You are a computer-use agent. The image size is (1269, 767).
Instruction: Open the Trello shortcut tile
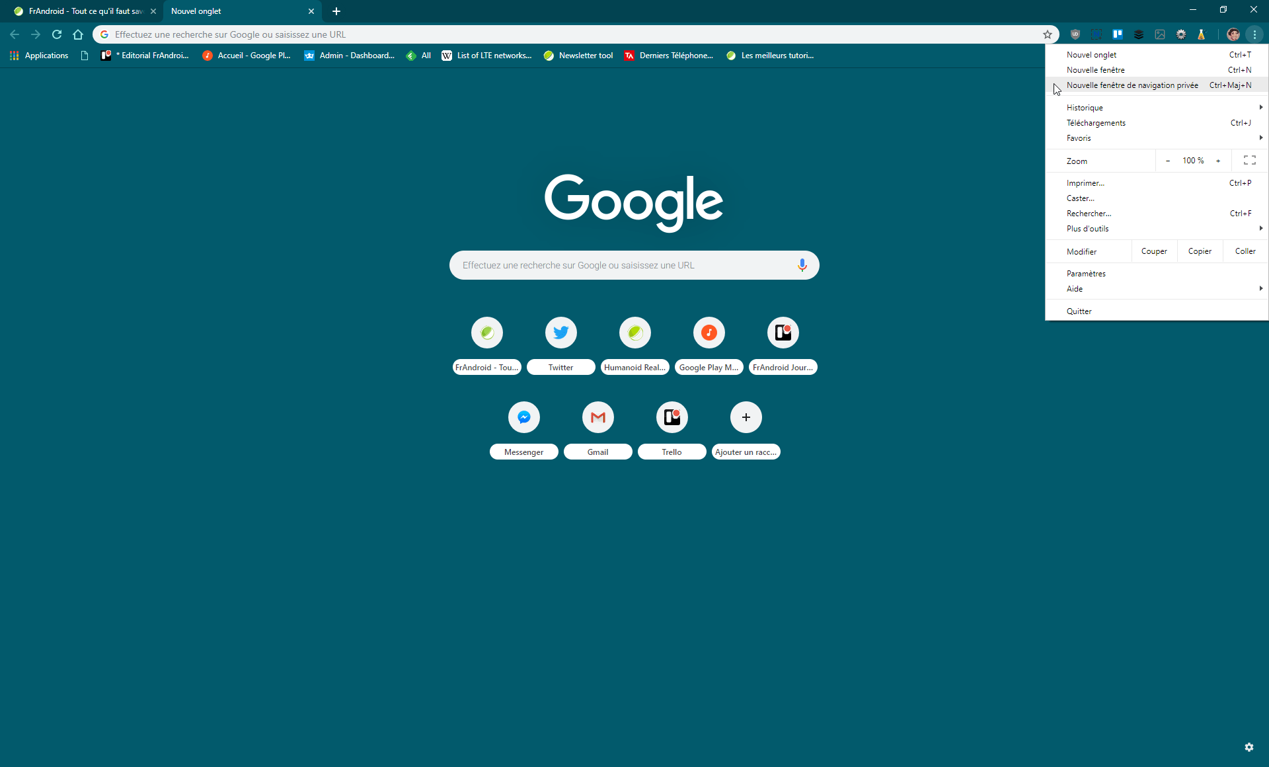tap(672, 430)
